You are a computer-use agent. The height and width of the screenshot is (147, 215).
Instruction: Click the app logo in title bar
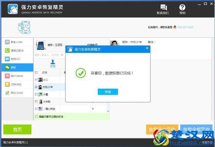tap(13, 9)
